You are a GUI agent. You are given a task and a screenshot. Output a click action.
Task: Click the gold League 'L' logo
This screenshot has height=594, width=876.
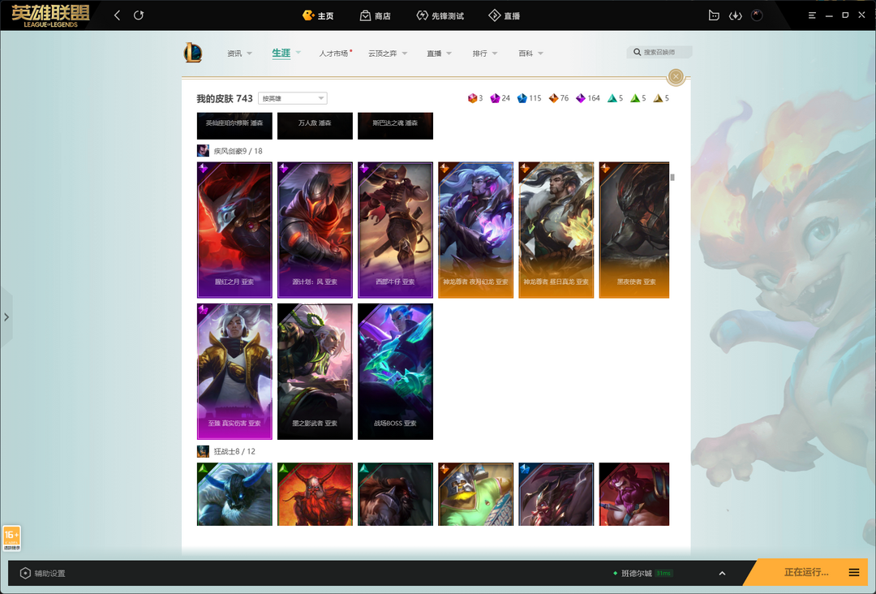(193, 53)
